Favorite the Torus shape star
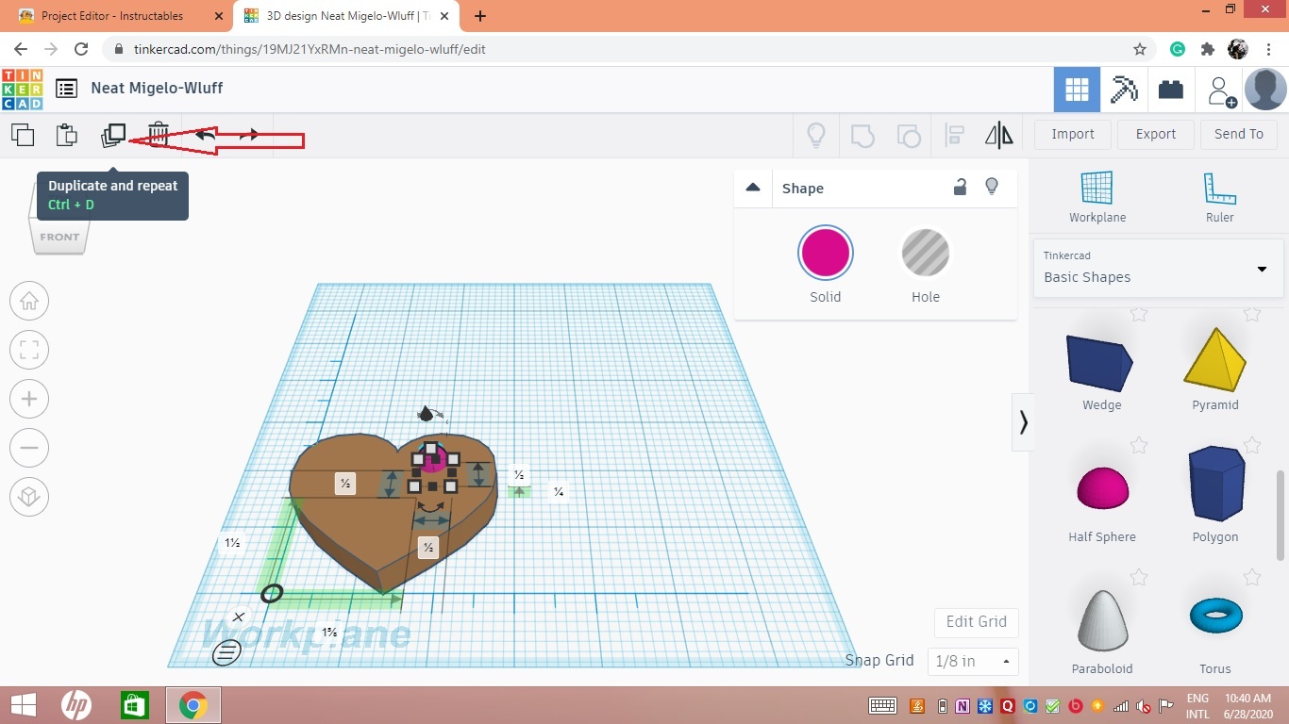This screenshot has height=724, width=1289. coord(1252,576)
